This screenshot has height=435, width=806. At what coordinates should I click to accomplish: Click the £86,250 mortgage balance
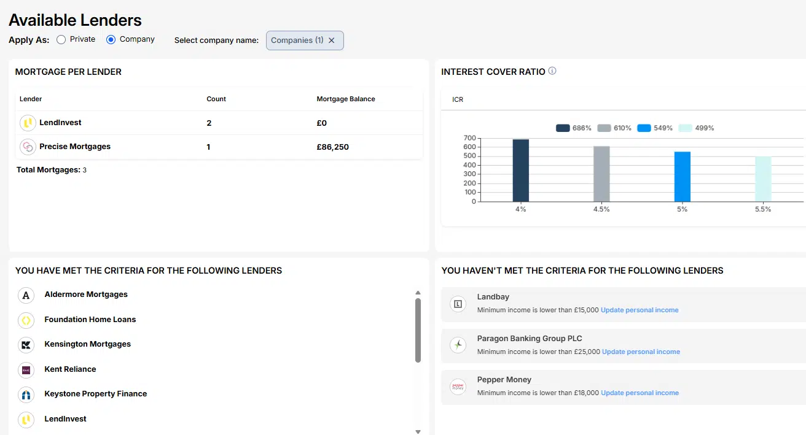coord(333,147)
